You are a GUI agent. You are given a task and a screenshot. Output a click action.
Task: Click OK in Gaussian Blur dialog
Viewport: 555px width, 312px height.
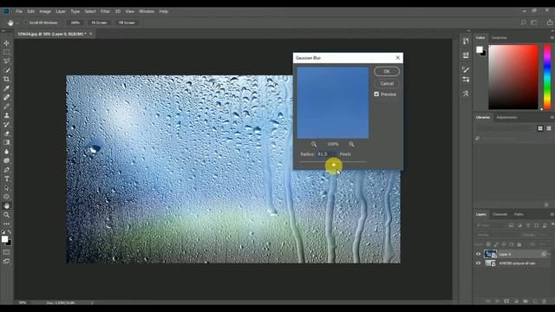click(387, 71)
